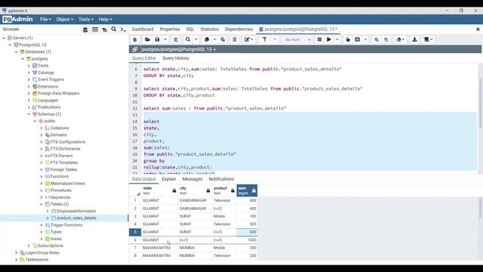Viewport: 483px width, 272px height.
Task: Open the Edit pencil menu in toolbar
Action: [x=248, y=39]
